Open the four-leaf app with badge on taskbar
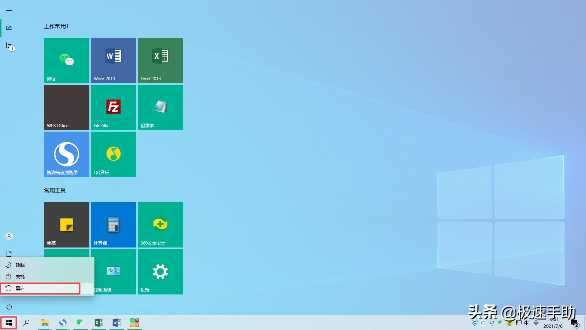Image resolution: width=586 pixels, height=330 pixels. coord(135,323)
